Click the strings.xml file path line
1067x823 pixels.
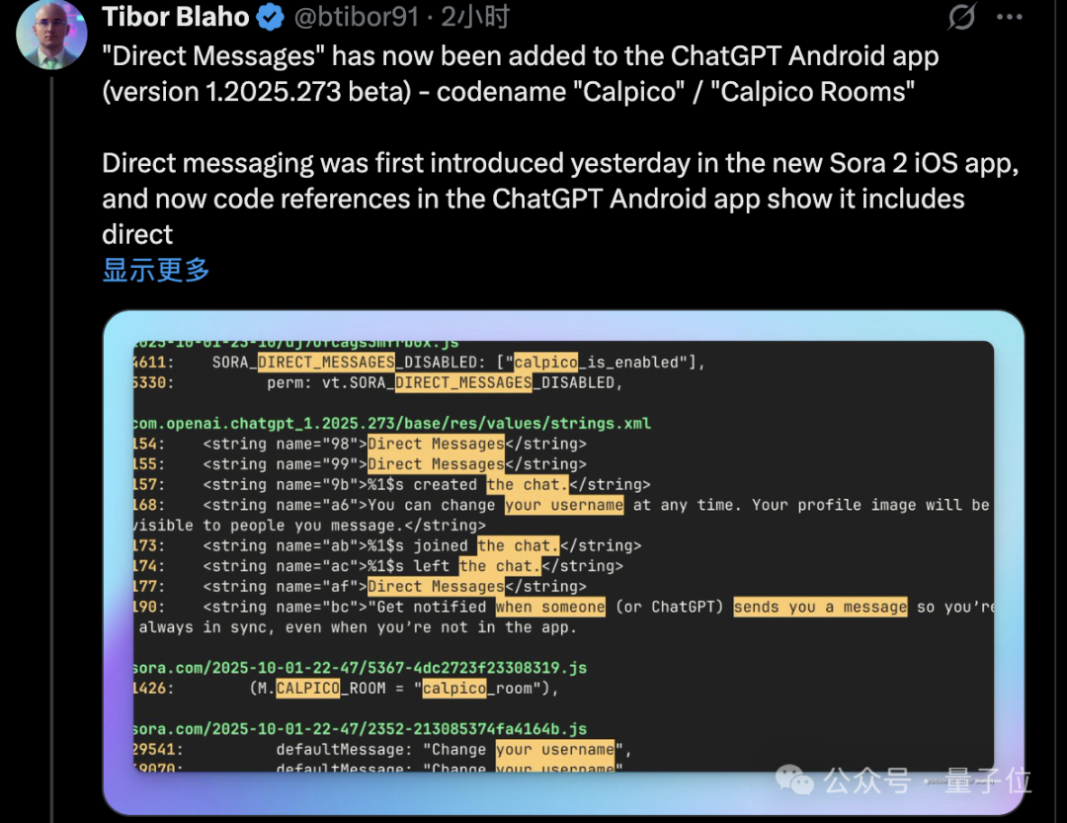tap(392, 424)
